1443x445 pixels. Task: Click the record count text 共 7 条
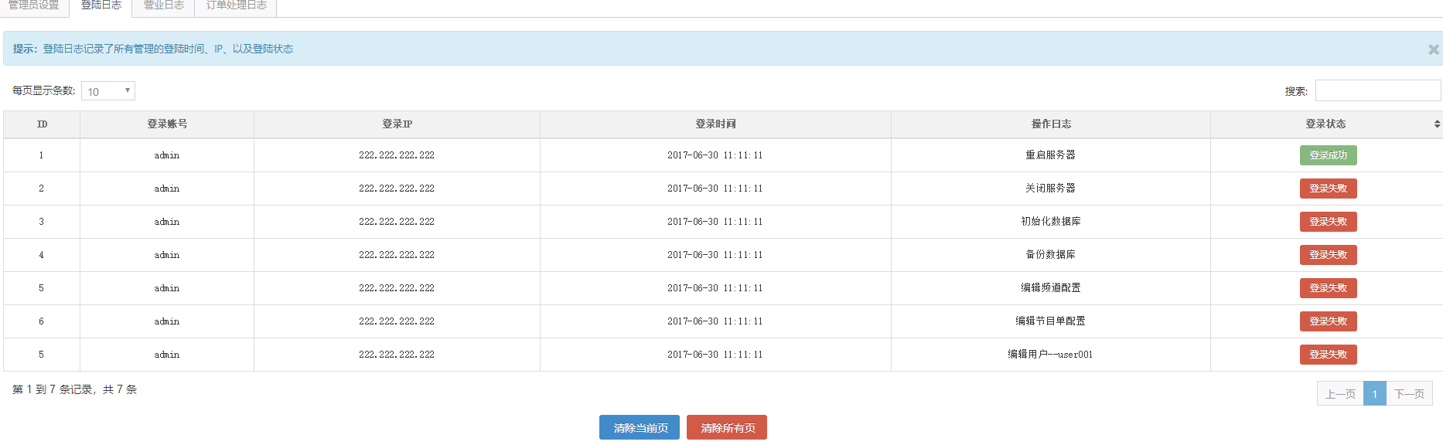click(120, 389)
